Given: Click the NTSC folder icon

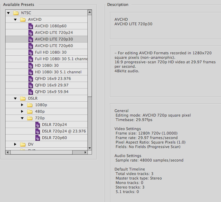Looking at the screenshot, I should 16,13.
